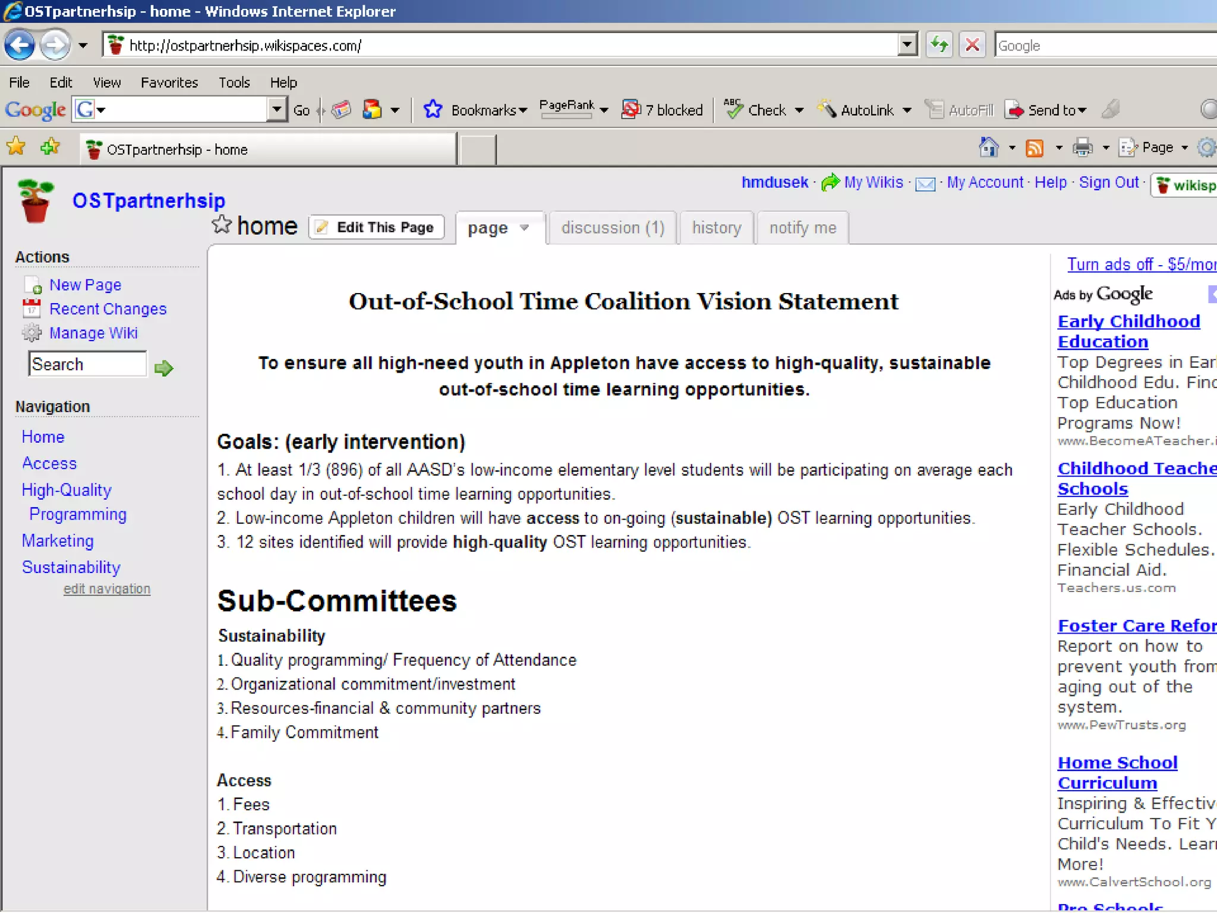Toggle the favorite star beside home title
The image size is (1217, 913).
pos(222,225)
